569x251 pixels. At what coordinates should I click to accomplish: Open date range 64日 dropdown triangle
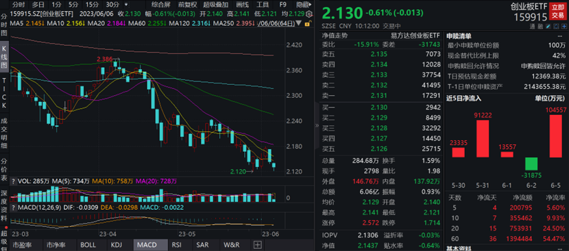pos(298,23)
